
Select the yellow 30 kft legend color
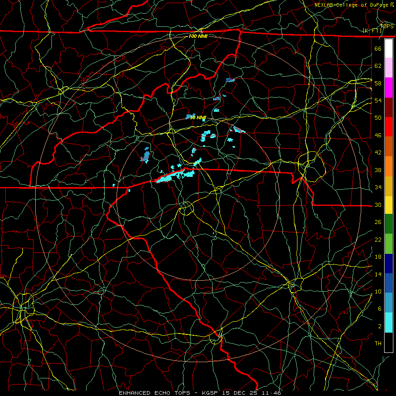(389, 205)
